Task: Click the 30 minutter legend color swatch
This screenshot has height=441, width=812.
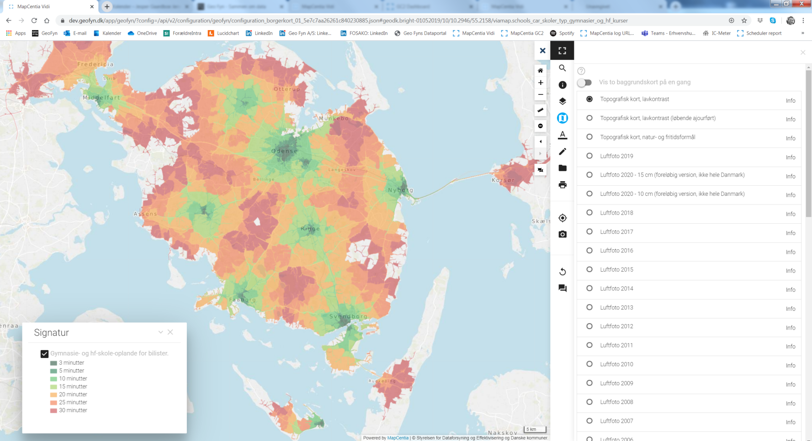Action: pyautogui.click(x=53, y=410)
